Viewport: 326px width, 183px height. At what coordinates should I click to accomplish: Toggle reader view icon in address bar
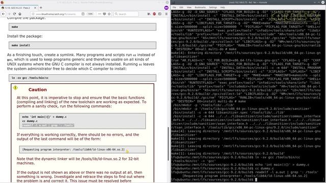tap(83, 14)
